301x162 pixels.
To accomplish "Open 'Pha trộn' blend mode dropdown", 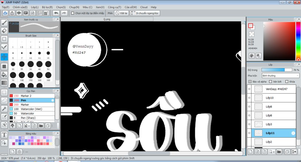I will tap(280, 76).
